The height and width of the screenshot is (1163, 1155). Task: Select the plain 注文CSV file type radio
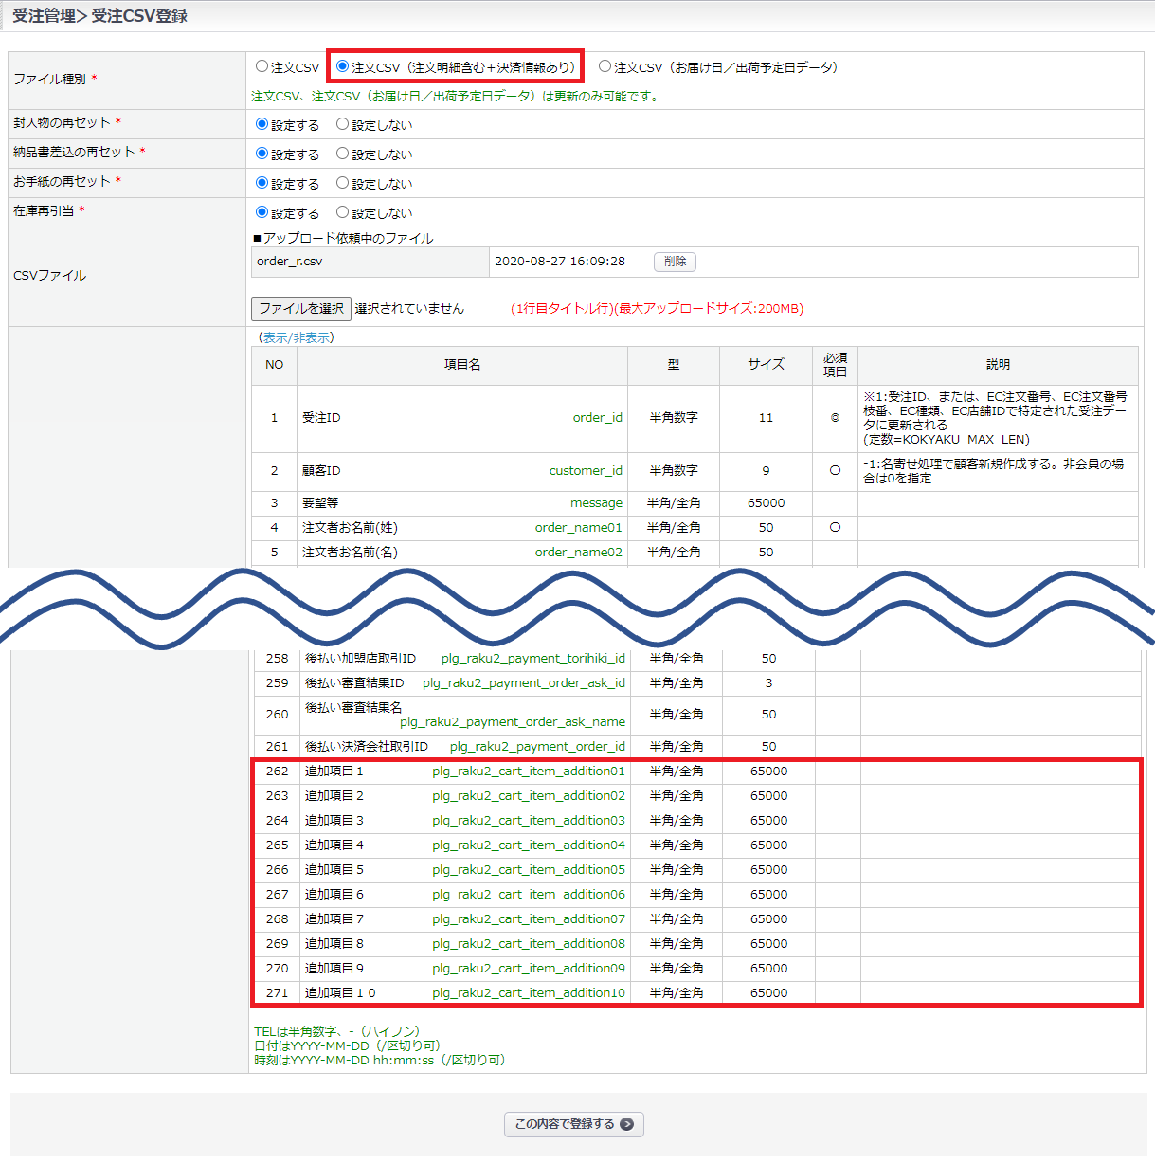(x=262, y=67)
